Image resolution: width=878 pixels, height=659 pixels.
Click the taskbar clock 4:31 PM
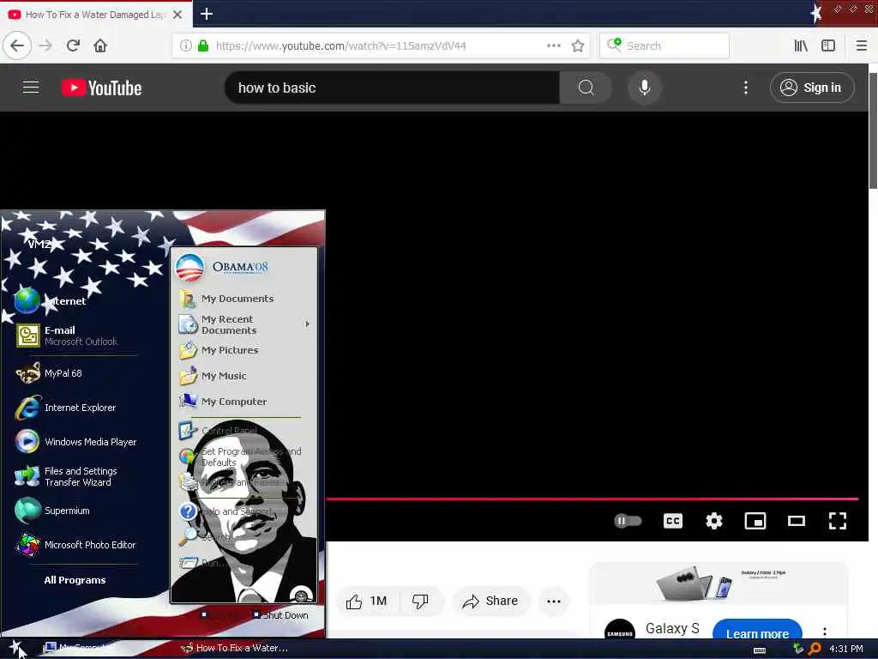coord(846,649)
